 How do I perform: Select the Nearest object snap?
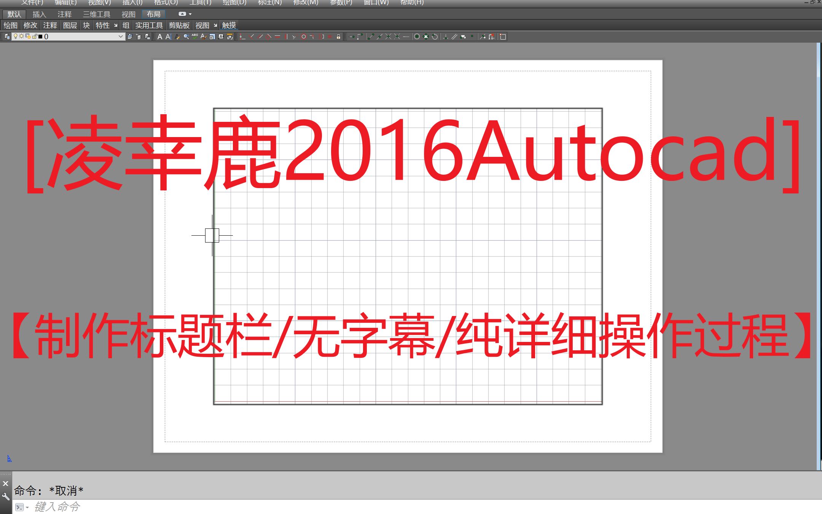click(x=483, y=37)
